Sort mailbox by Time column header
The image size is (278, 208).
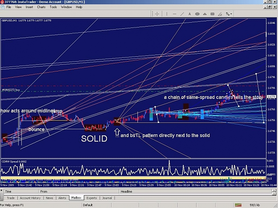coord(21,192)
